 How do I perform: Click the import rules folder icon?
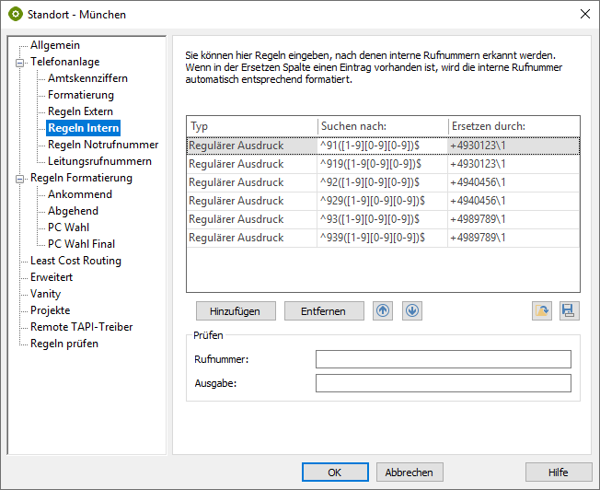[x=542, y=311]
